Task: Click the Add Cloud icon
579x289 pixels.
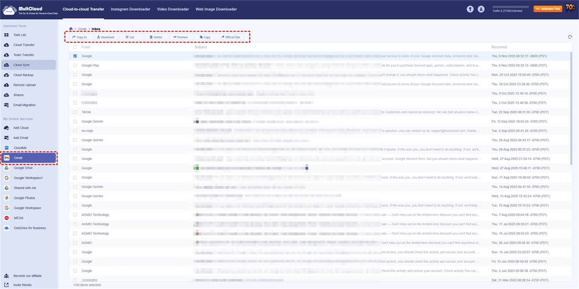Action: [6, 128]
